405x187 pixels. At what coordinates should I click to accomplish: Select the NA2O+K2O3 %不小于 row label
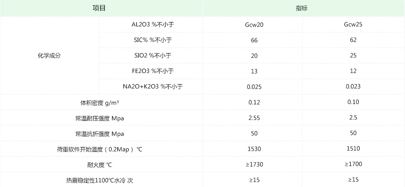(152, 87)
